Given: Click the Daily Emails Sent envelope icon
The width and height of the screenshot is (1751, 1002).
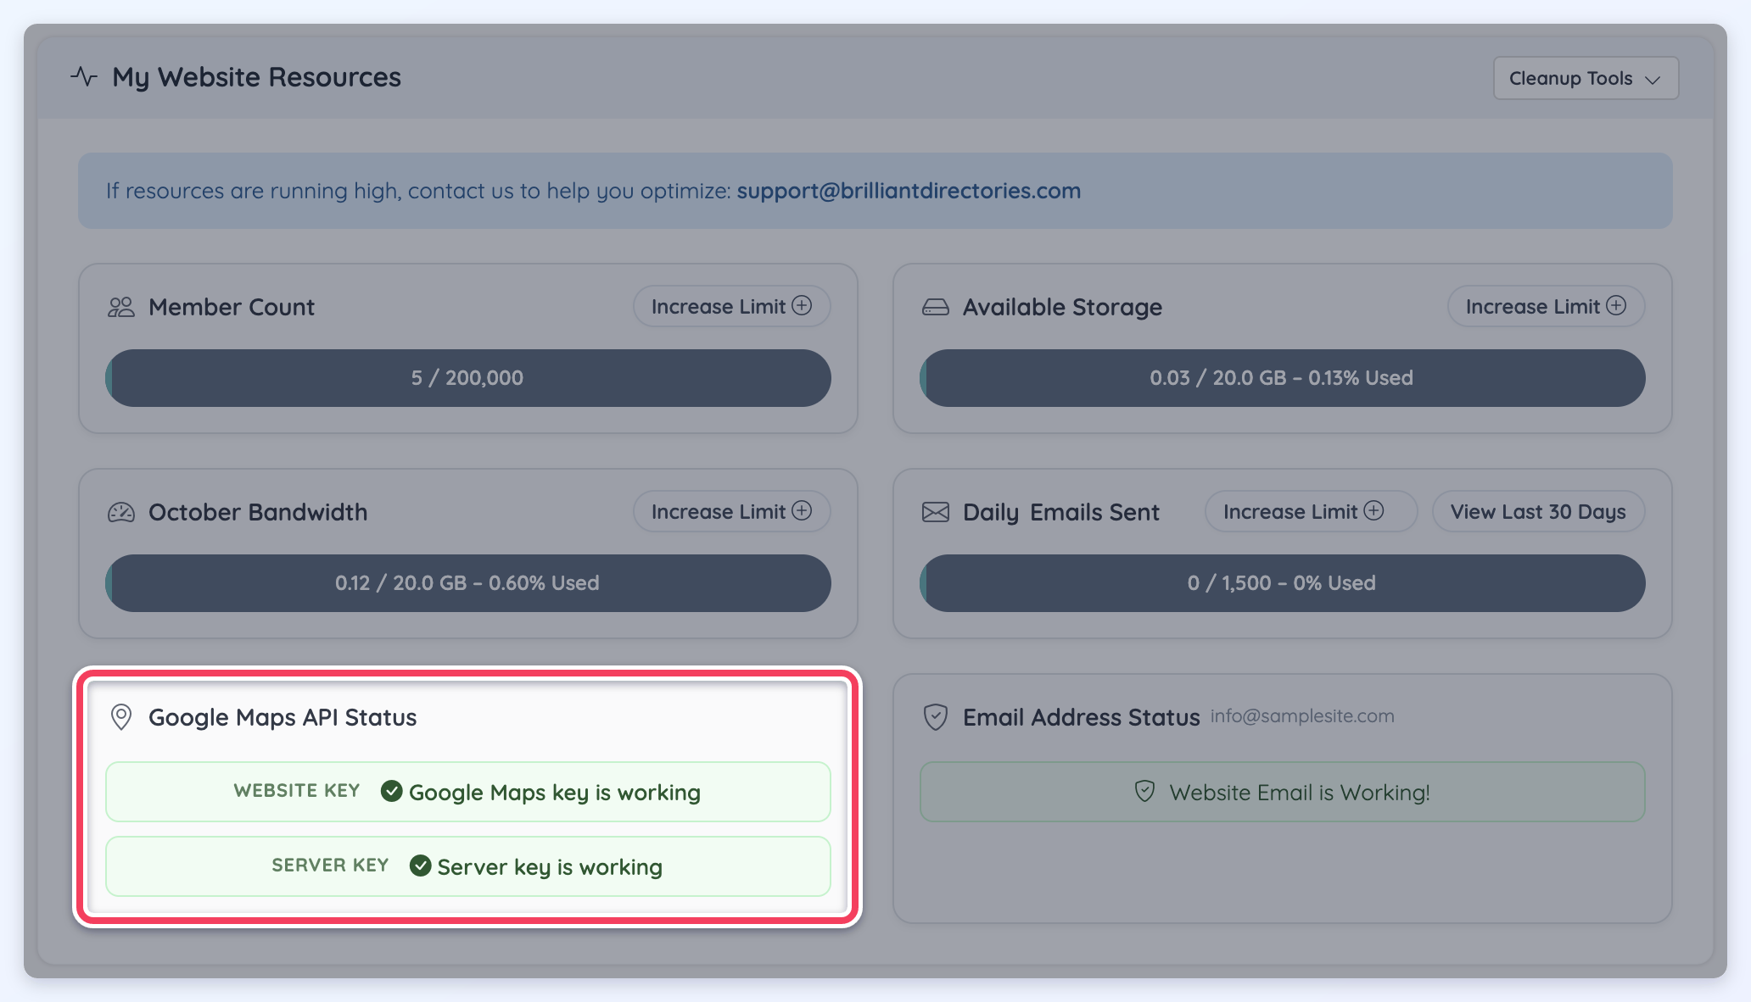Looking at the screenshot, I should [x=936, y=512].
